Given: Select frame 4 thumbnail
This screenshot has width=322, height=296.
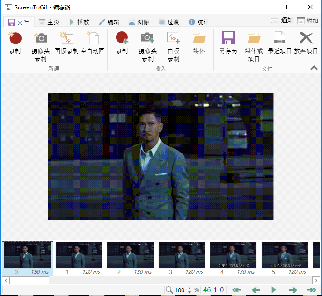Looking at the screenshot, I should [233, 259].
